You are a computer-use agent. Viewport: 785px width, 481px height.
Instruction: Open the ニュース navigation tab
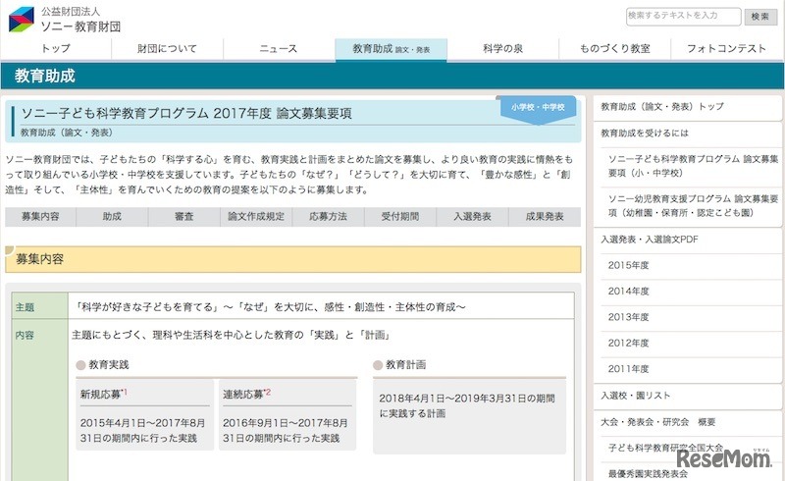(x=279, y=49)
